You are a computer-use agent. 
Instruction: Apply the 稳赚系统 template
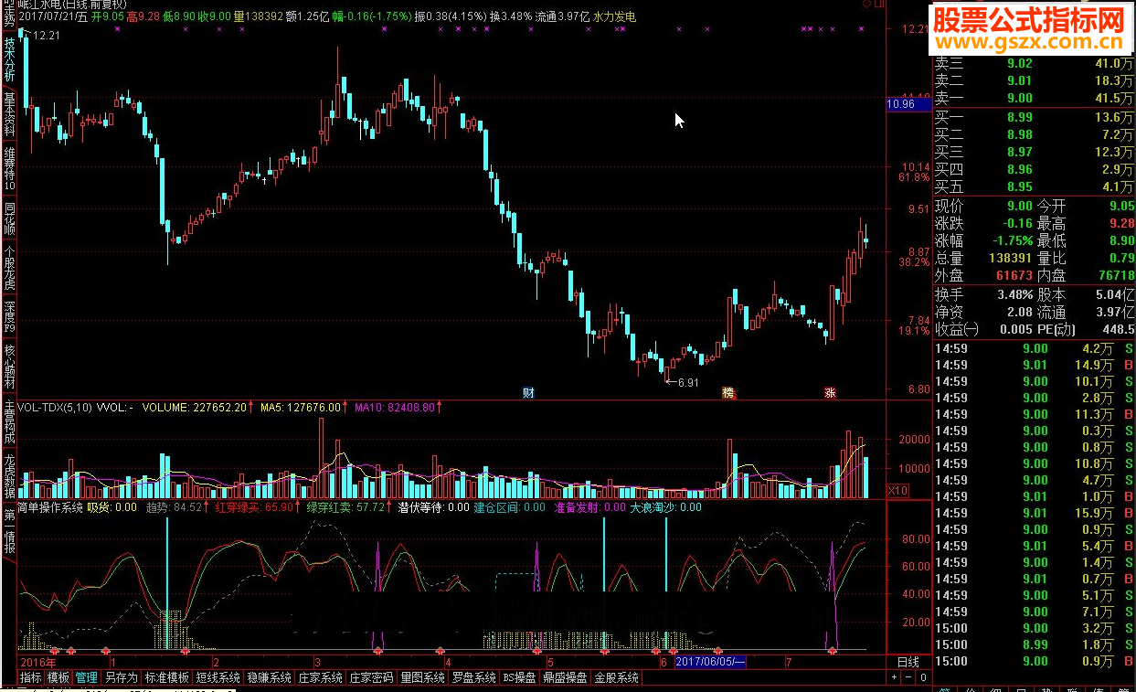270,678
